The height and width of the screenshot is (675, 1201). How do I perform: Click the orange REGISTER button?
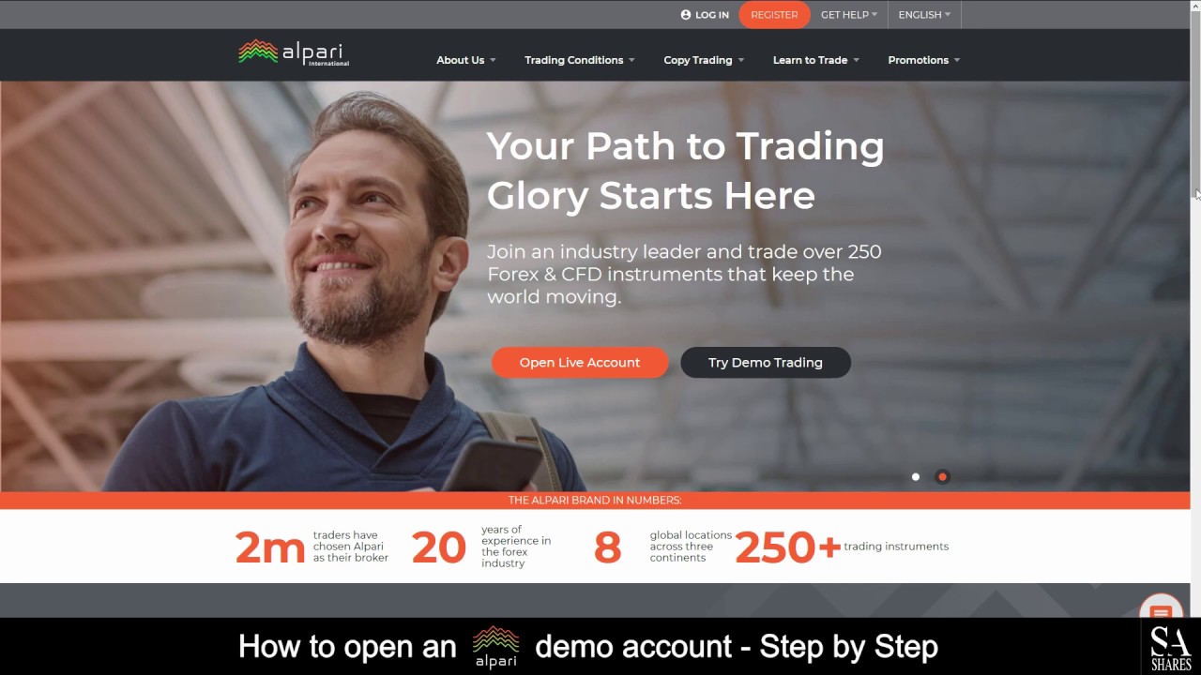pyautogui.click(x=774, y=15)
